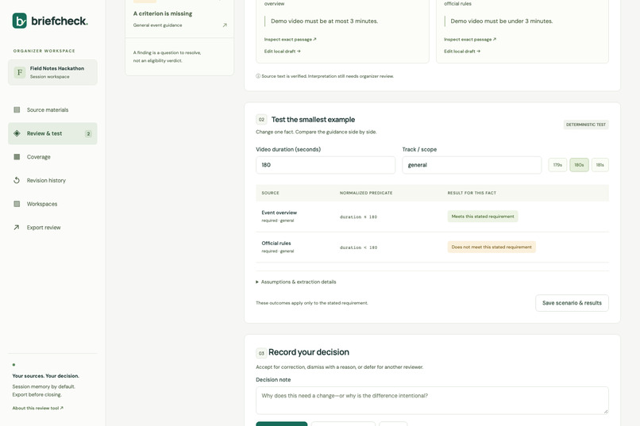Click the ORGANIZER WORKSPACE label

[44, 51]
